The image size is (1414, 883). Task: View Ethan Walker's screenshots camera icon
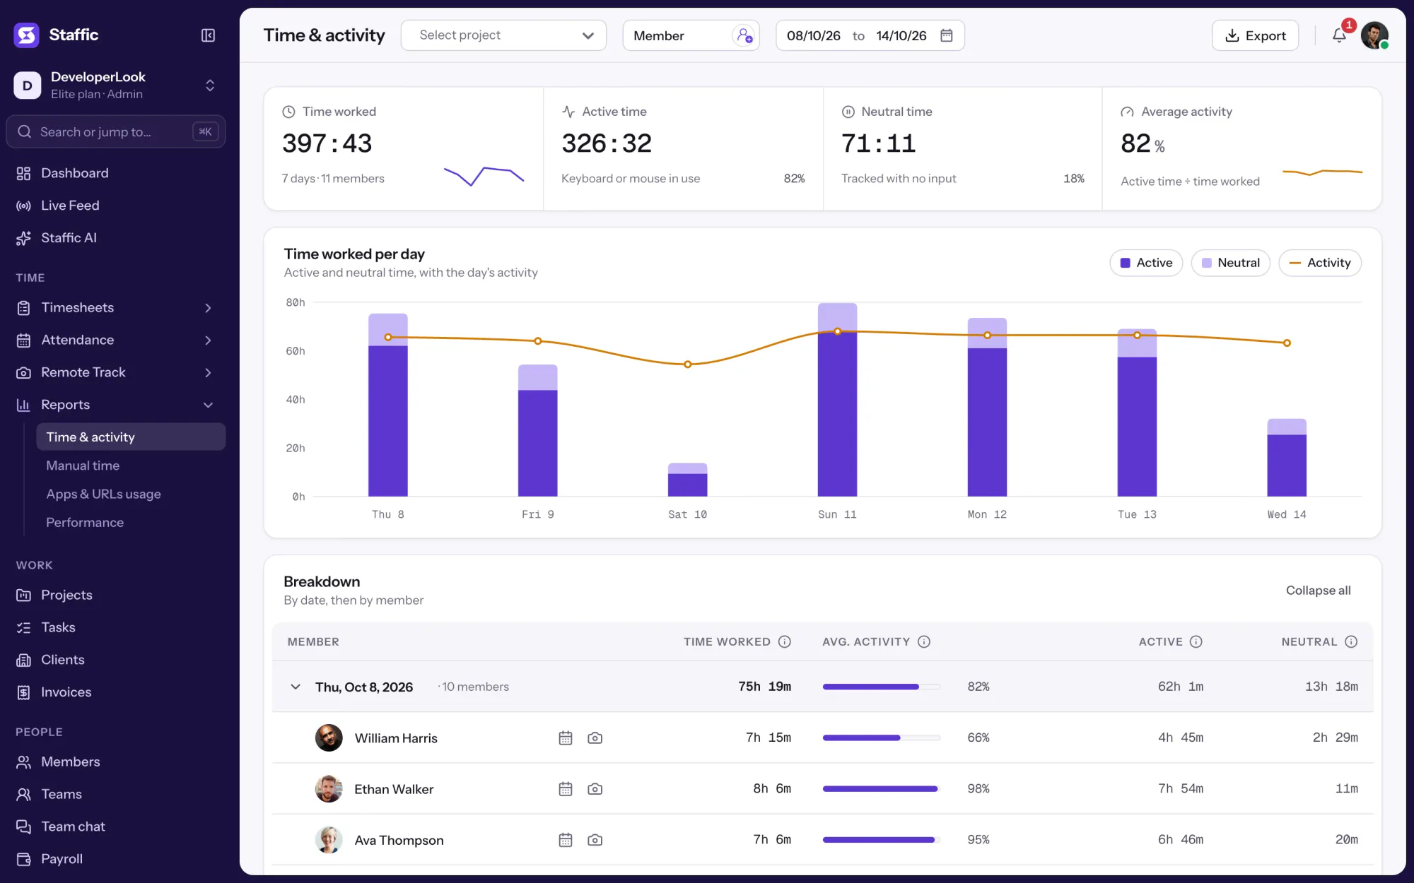[x=595, y=788]
